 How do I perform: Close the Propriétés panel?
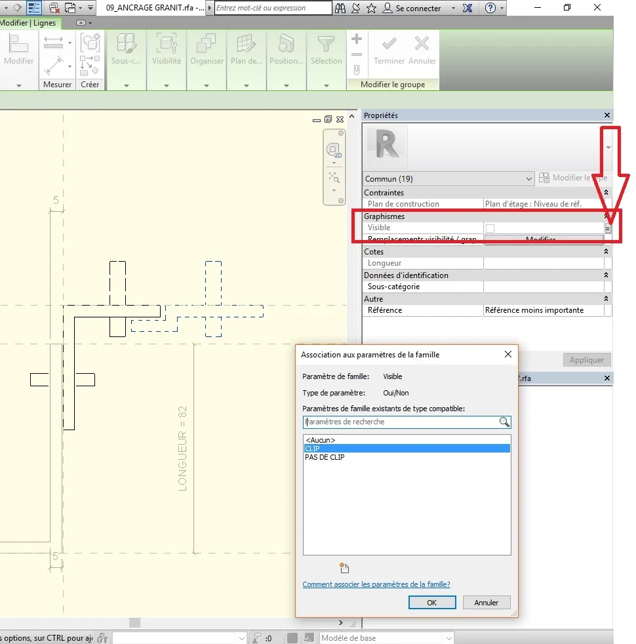(x=607, y=115)
